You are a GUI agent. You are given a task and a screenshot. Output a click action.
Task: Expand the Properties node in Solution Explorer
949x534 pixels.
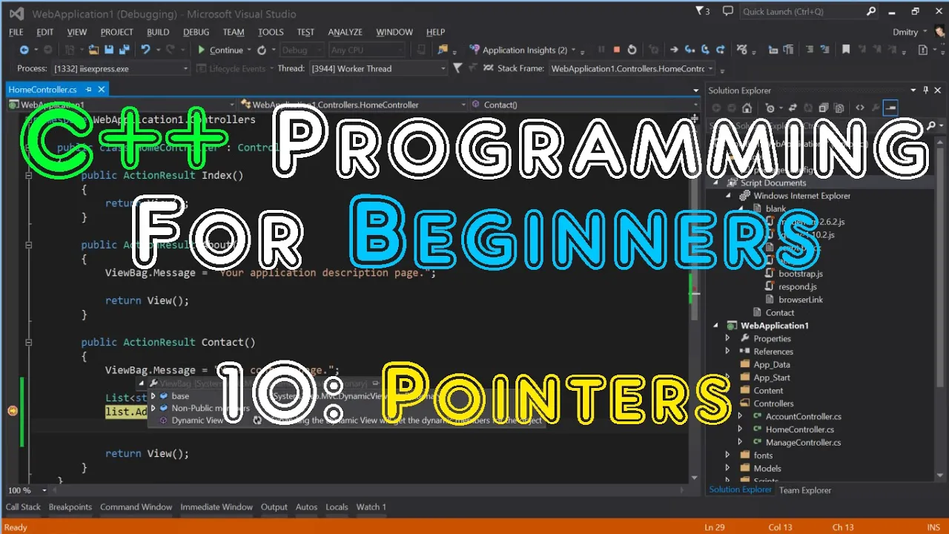(x=727, y=338)
